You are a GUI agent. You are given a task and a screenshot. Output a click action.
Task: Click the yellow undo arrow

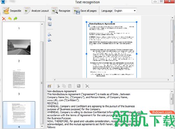click(x=10, y=19)
